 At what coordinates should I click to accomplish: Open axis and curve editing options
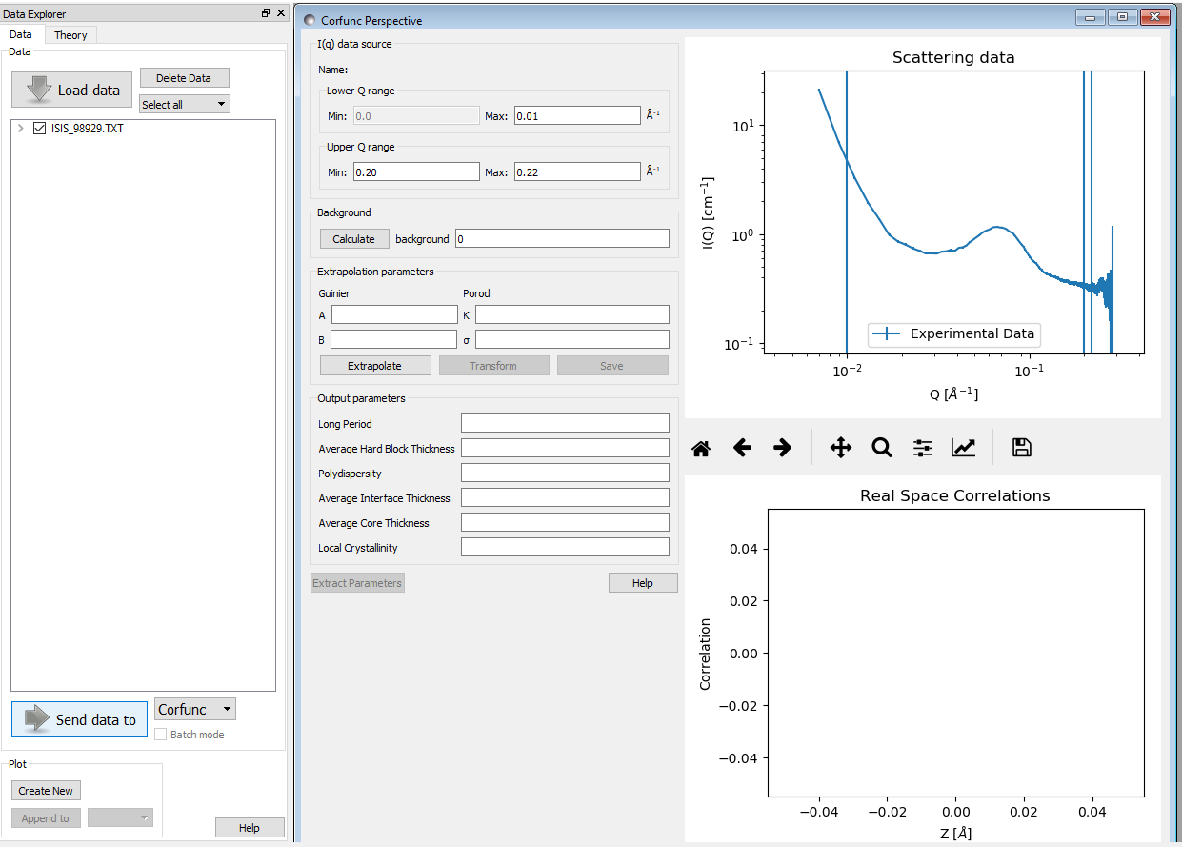(x=964, y=447)
